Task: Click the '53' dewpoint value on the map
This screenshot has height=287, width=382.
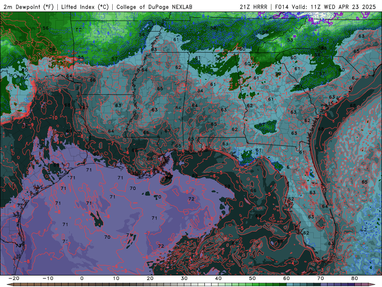Action: [x=290, y=40]
